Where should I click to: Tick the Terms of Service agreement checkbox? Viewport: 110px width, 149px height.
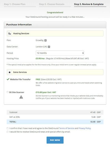click(7, 128)
